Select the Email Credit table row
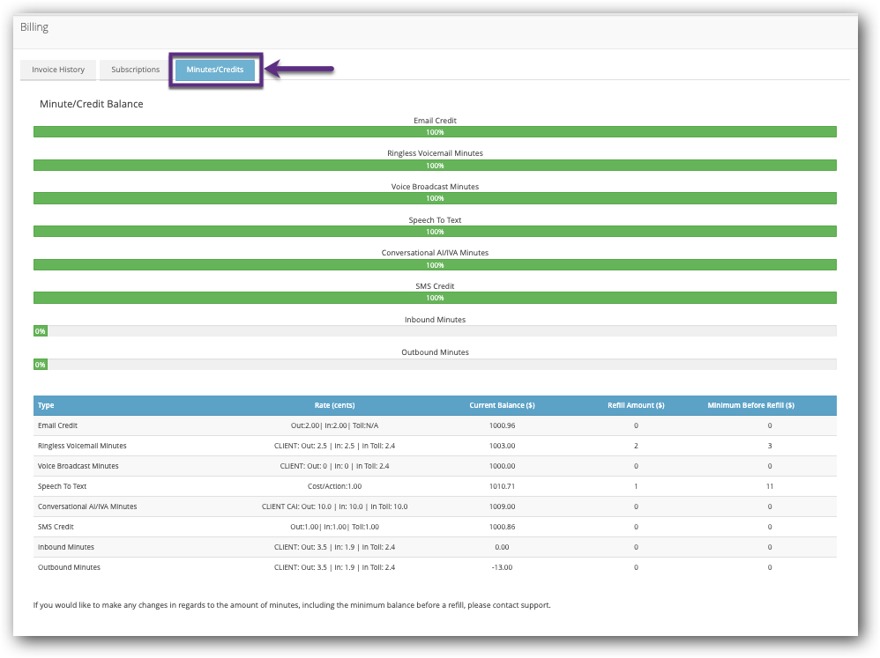Viewport: 880px width, 658px height. 58,425
